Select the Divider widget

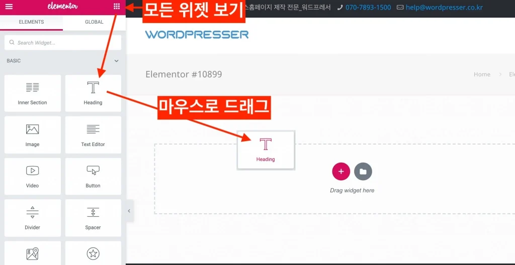coord(33,218)
